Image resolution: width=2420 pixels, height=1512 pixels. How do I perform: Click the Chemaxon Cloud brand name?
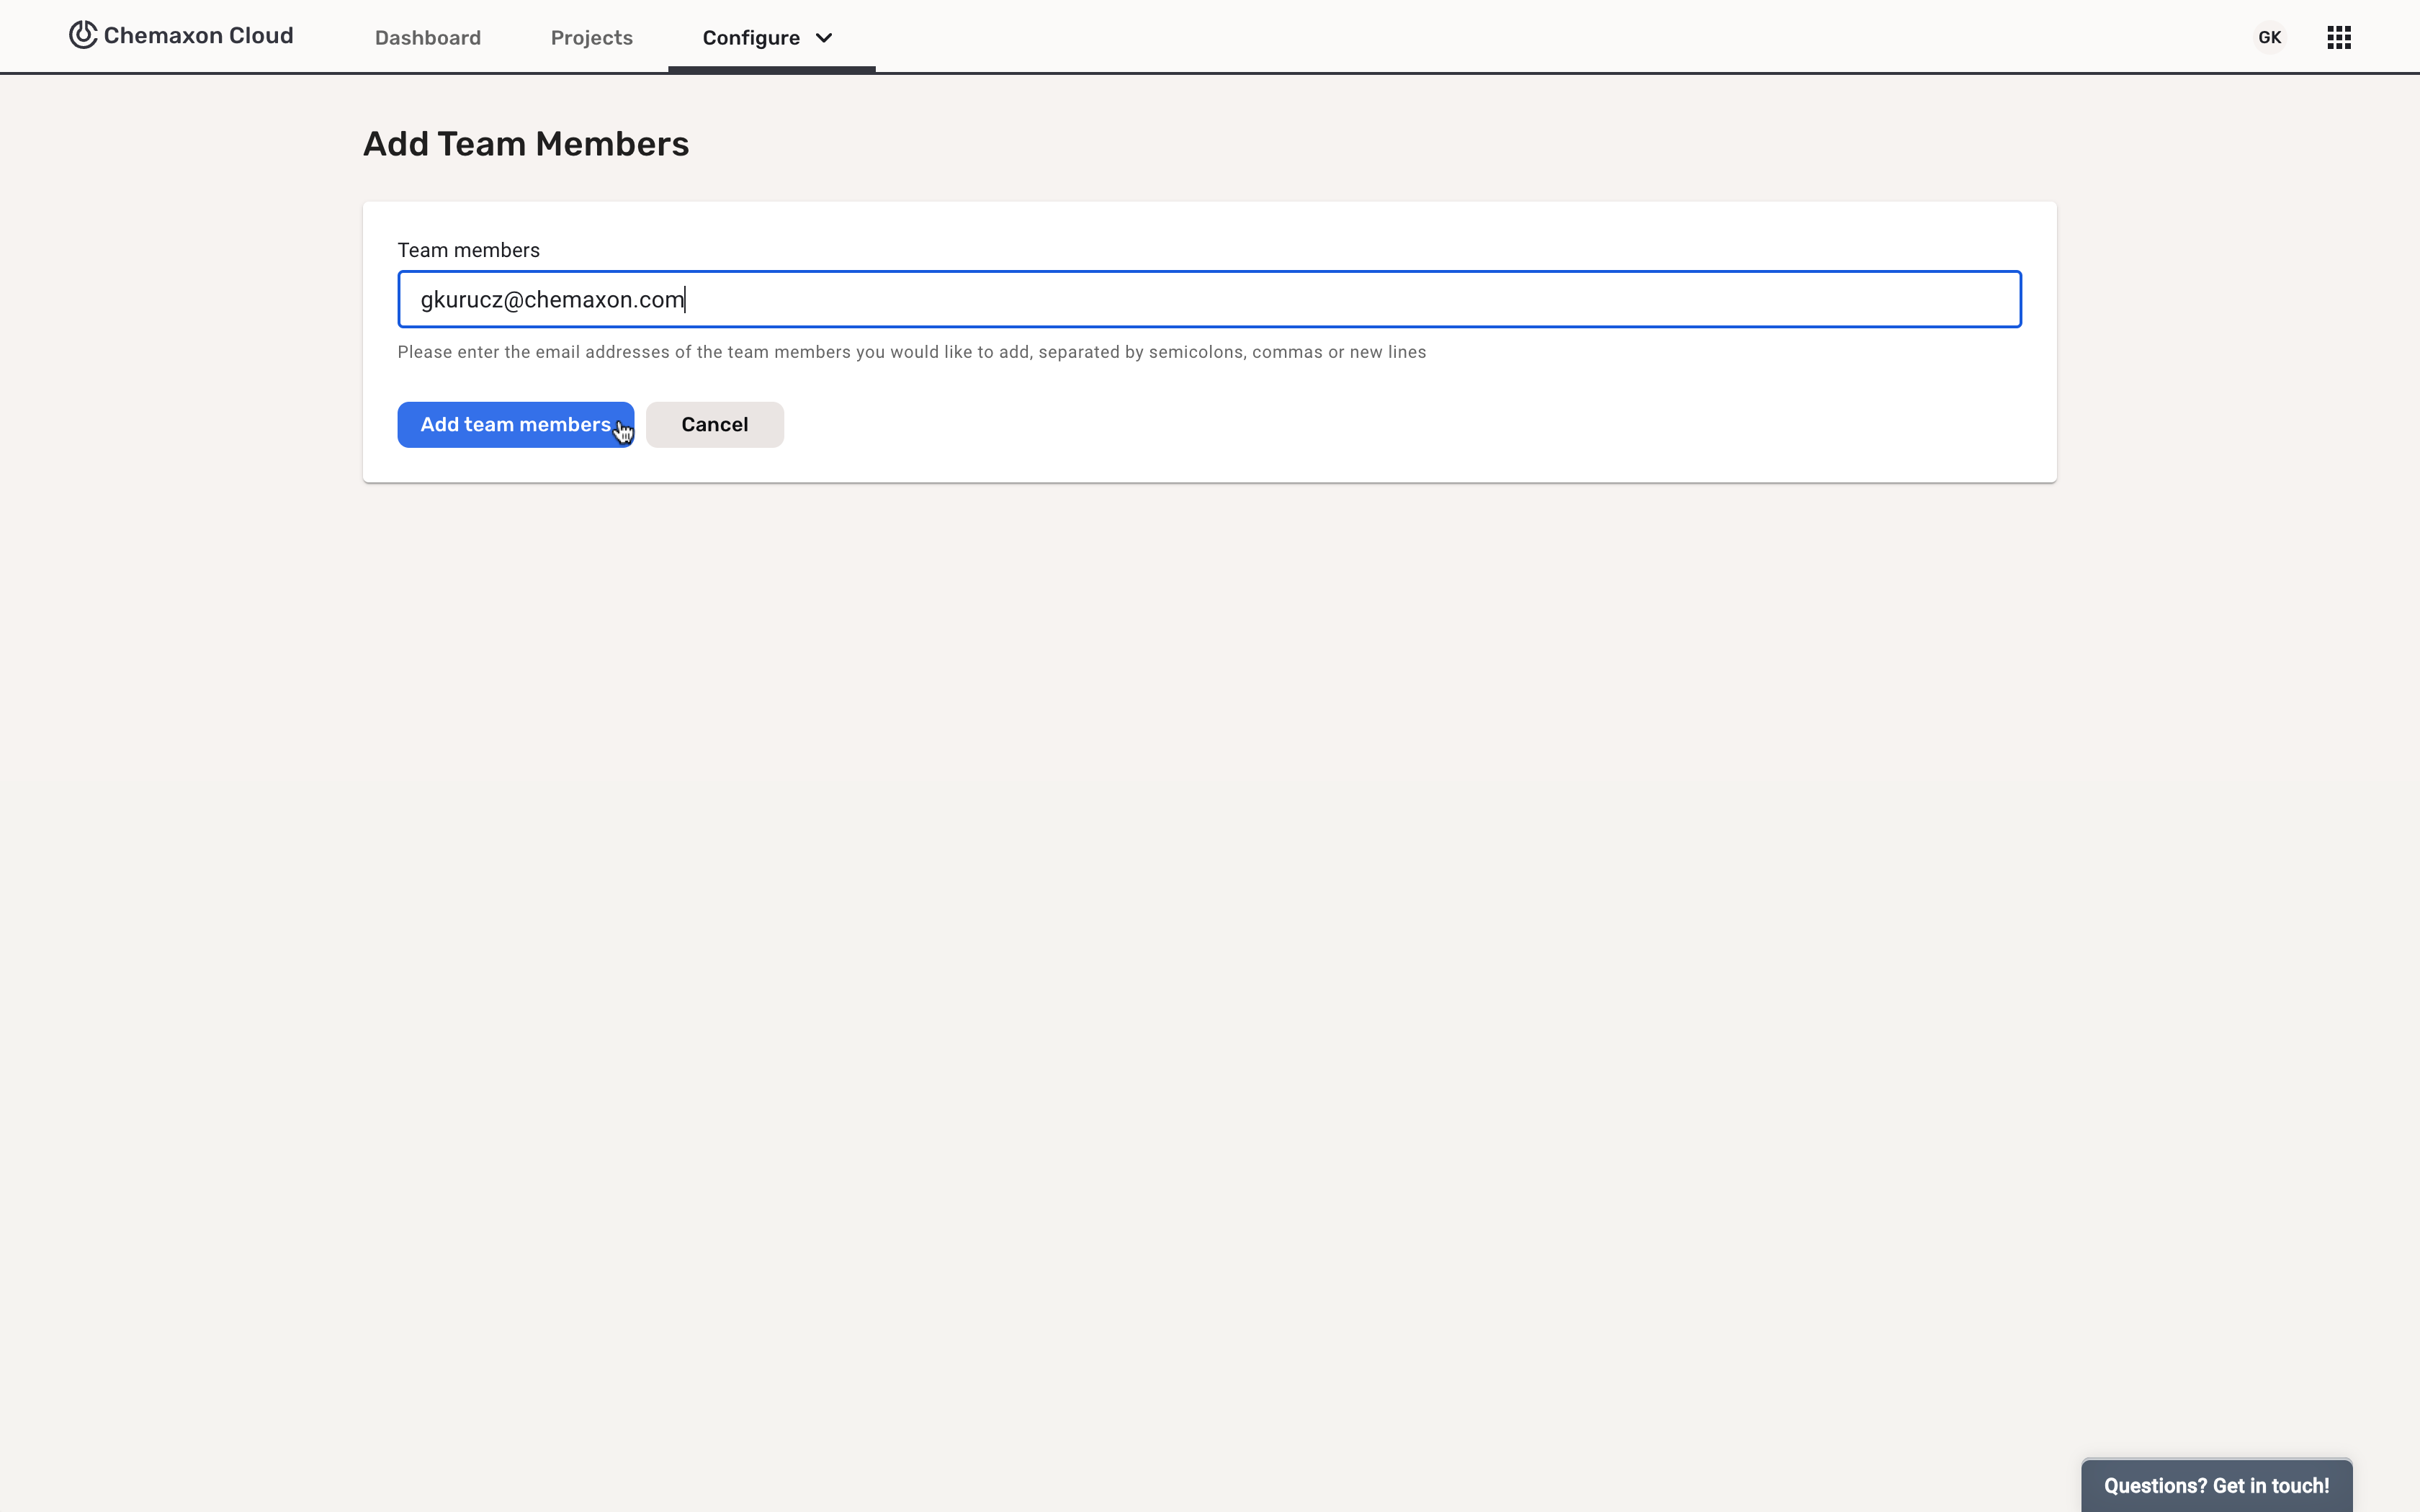198,36
